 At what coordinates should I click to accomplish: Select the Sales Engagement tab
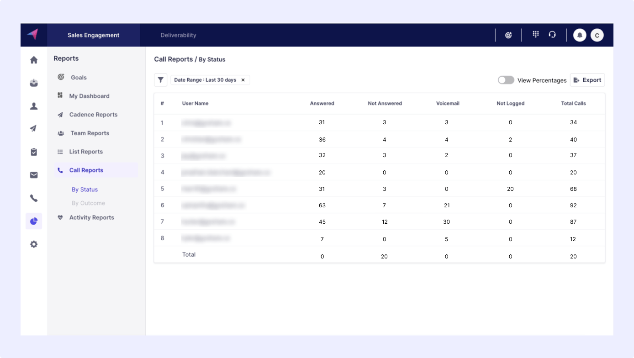point(94,35)
